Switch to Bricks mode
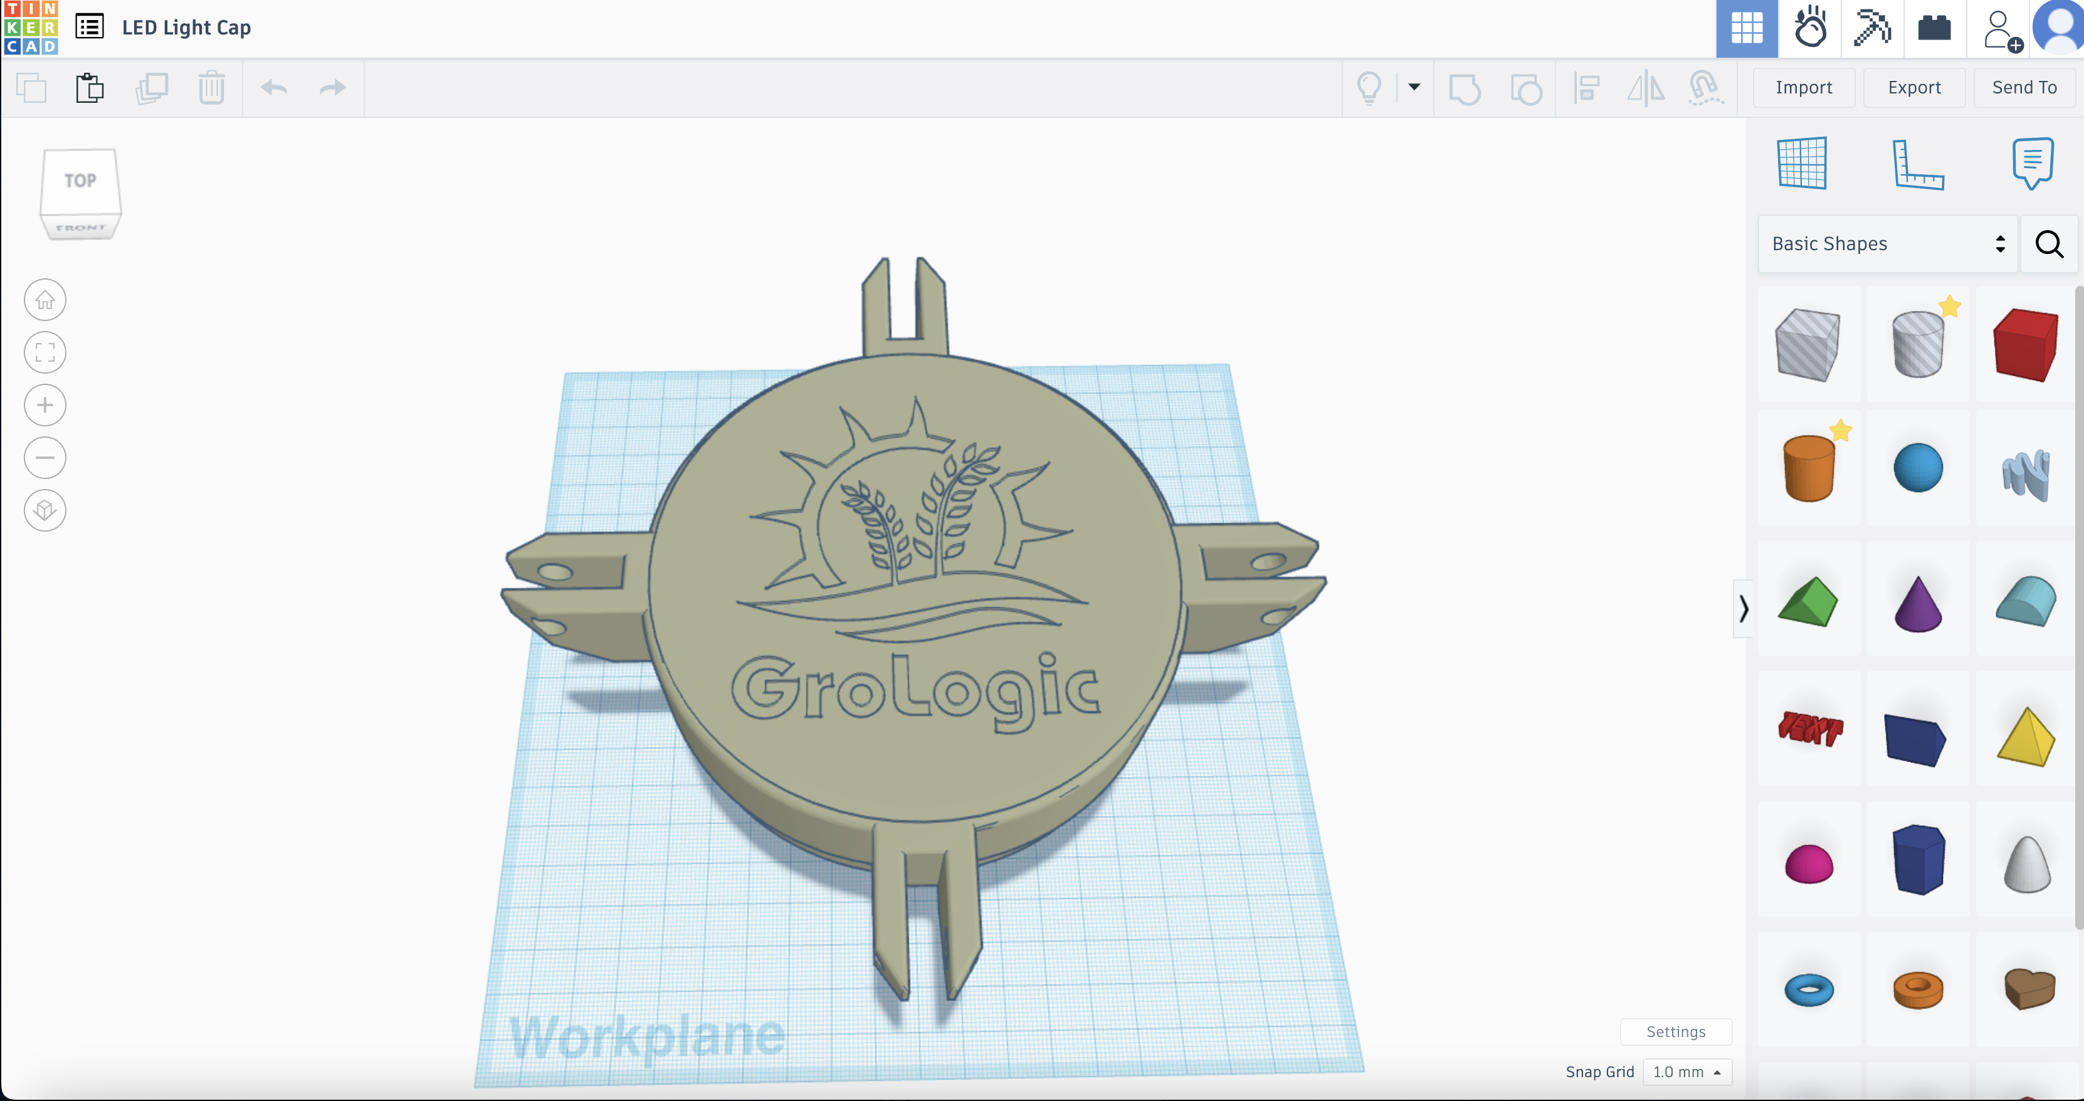Viewport: 2084px width, 1101px height. click(1934, 28)
